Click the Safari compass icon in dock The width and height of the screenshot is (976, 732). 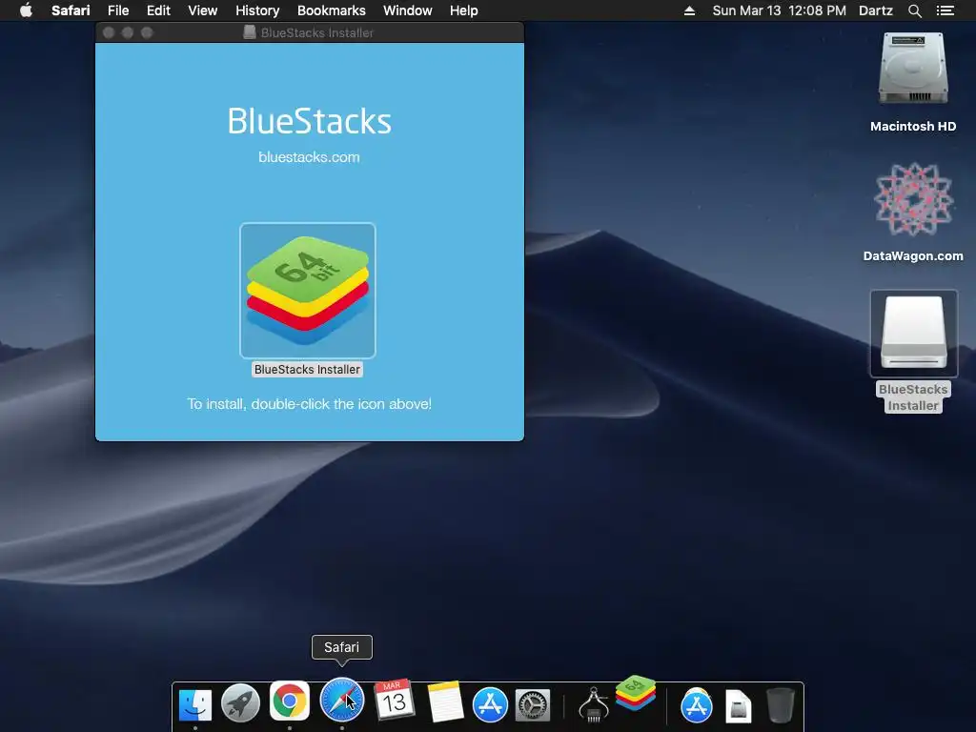(342, 701)
